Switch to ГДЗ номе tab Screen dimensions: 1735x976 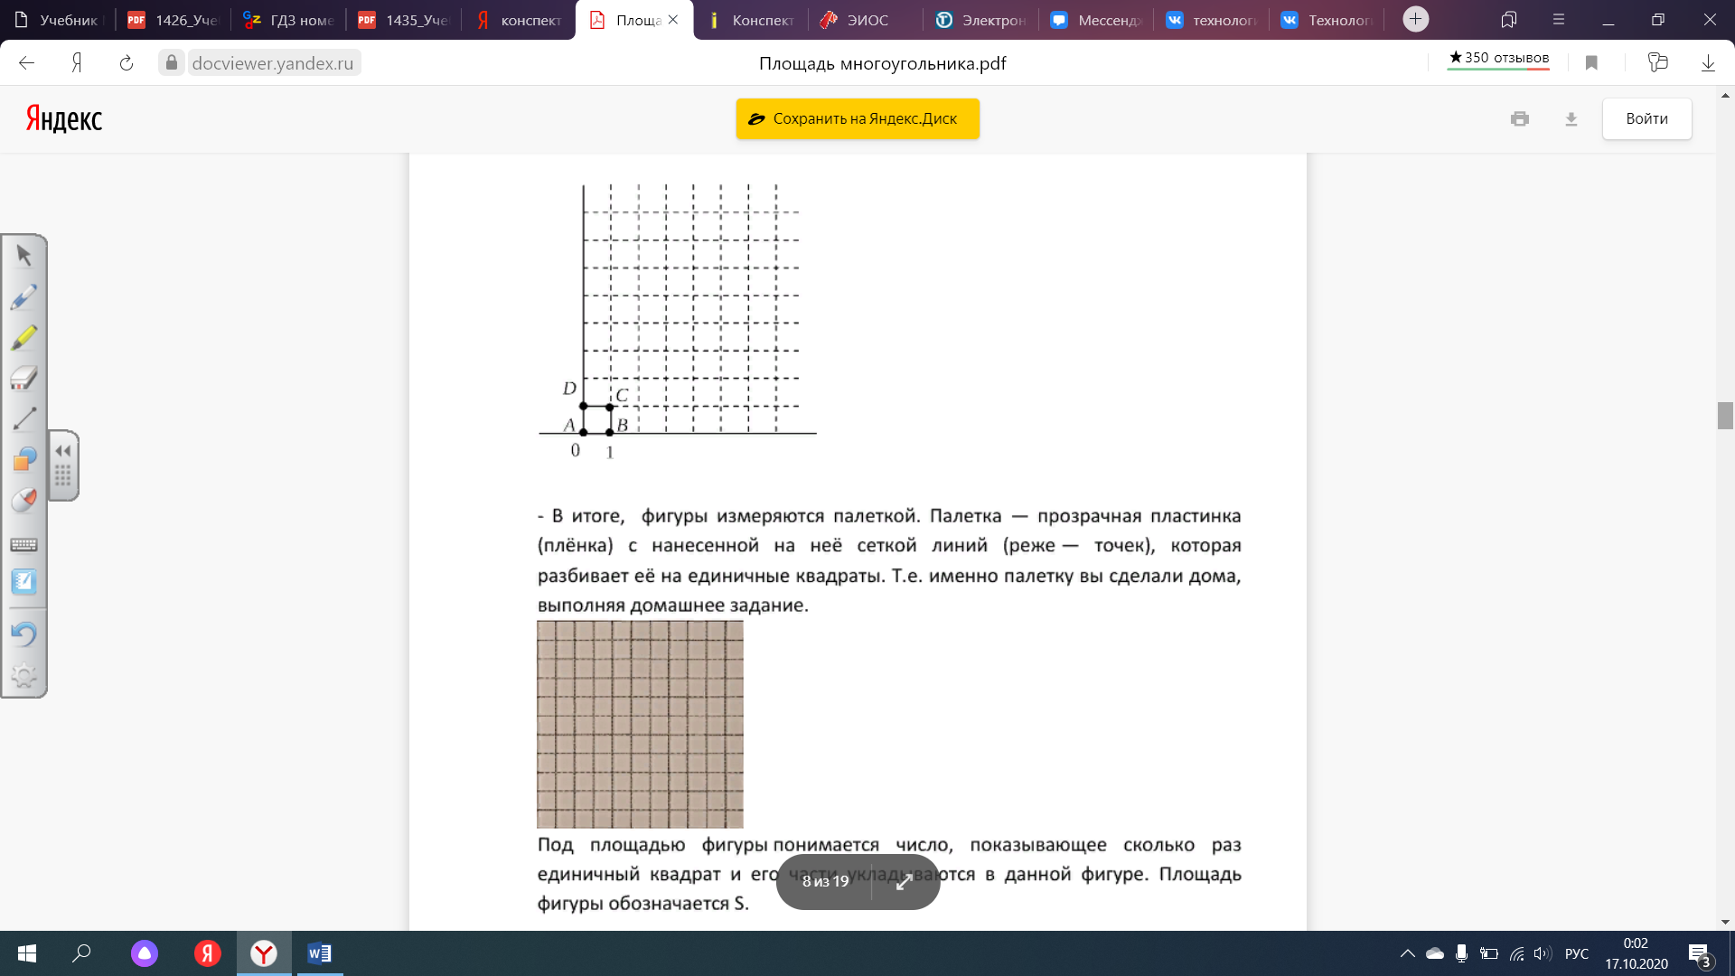coord(288,20)
